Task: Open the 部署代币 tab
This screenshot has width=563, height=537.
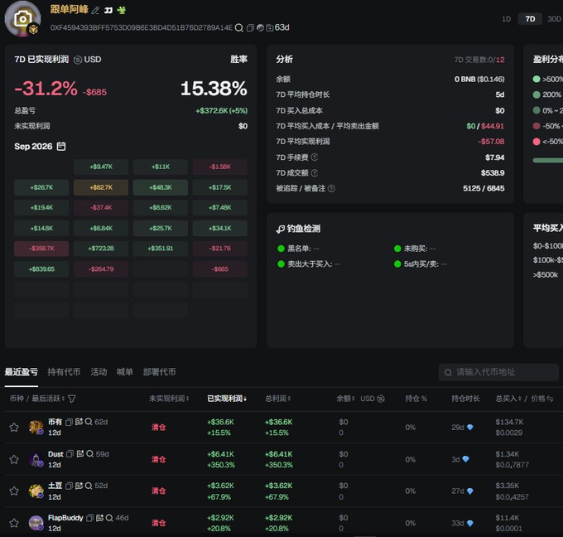Action: point(160,372)
